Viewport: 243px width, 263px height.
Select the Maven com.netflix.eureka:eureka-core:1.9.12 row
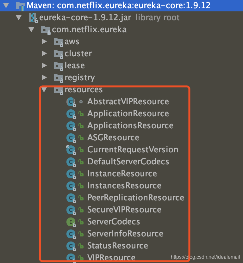click(x=121, y=6)
